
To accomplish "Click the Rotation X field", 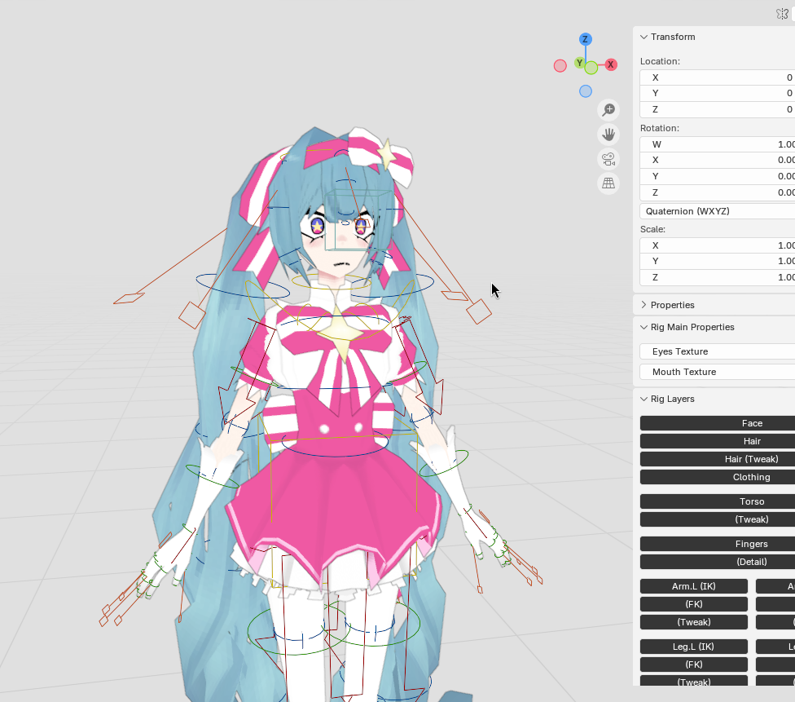I will [718, 160].
